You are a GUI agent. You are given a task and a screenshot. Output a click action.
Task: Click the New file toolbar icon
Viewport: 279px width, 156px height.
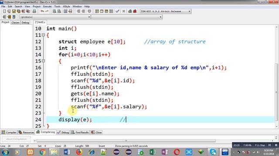[x=4, y=11]
